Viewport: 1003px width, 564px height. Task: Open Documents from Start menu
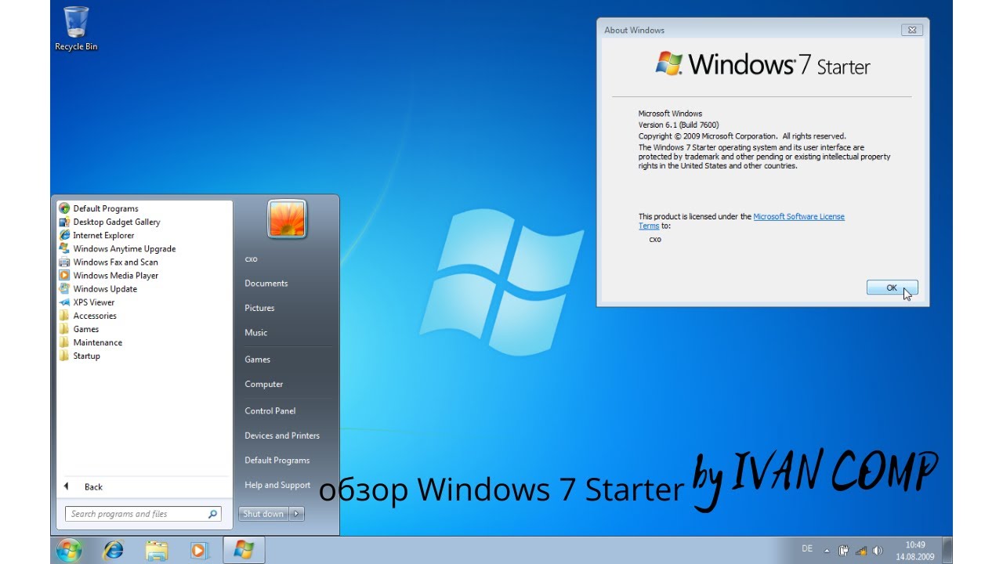coord(266,284)
